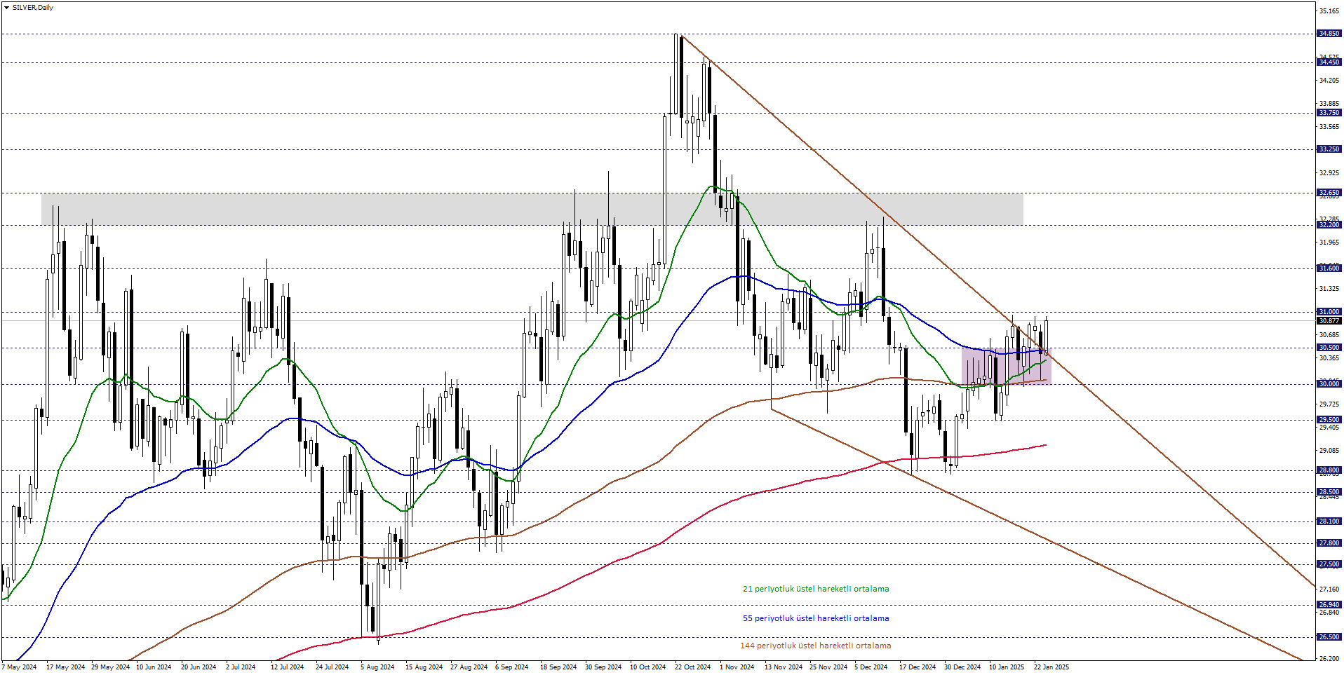Click the 22 Jan 2025 date label
This screenshot has height=675, width=1344.
coord(1051,667)
